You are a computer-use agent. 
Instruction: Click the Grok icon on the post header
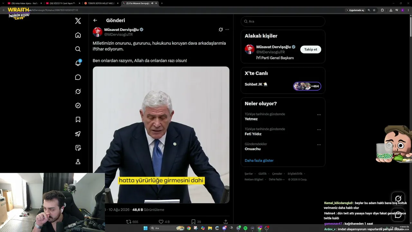pyautogui.click(x=221, y=30)
